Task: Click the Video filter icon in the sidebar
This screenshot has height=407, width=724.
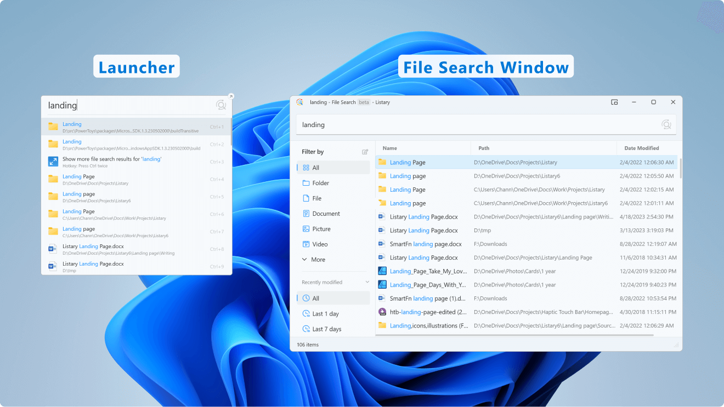Action: 306,244
